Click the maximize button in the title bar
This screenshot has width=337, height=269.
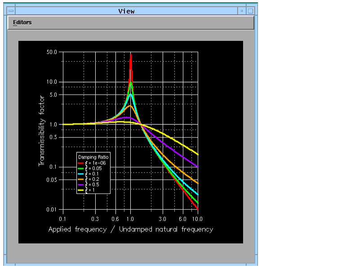pyautogui.click(x=251, y=11)
